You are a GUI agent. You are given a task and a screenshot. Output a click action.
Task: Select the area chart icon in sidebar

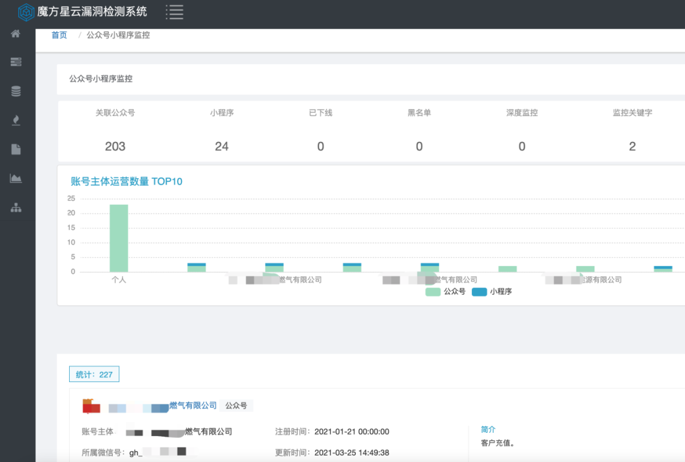coord(16,179)
